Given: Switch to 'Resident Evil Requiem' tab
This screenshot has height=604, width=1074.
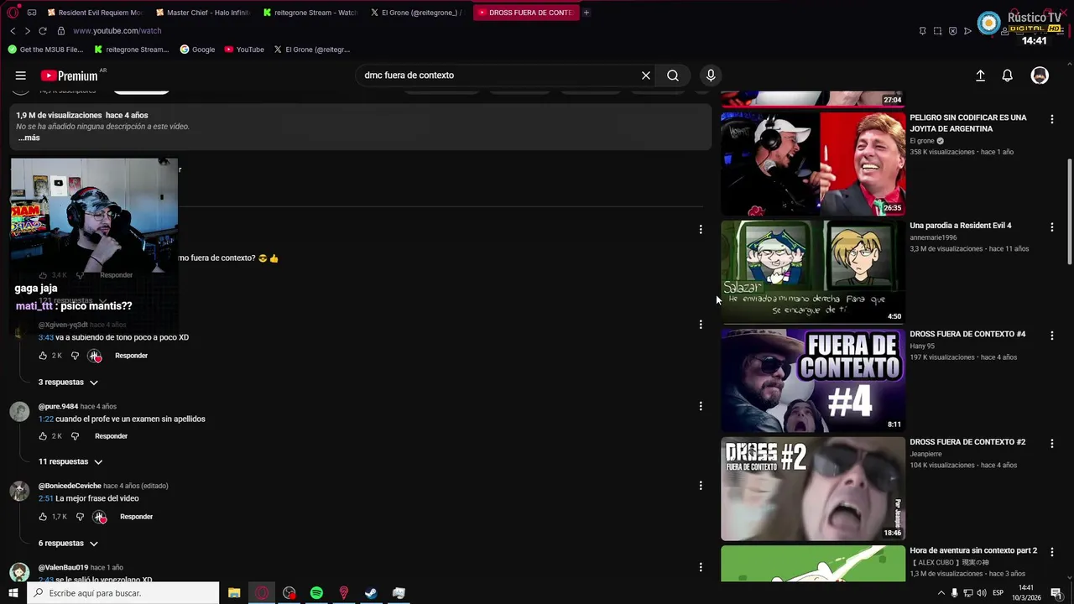Looking at the screenshot, I should pyautogui.click(x=95, y=13).
